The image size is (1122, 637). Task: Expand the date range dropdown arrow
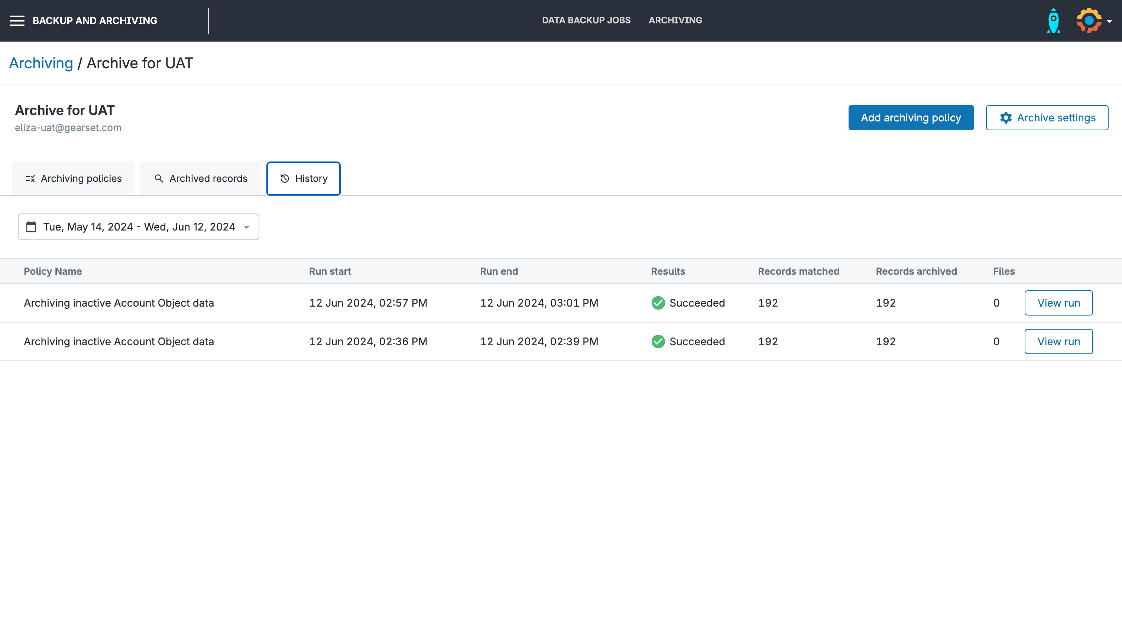(x=247, y=227)
